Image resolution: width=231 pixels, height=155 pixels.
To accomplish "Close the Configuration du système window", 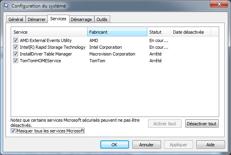I will (219, 4).
